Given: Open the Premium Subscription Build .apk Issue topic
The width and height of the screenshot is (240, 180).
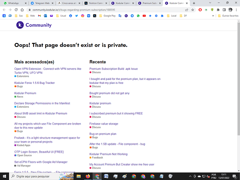Looking at the screenshot, I should click(114, 69).
